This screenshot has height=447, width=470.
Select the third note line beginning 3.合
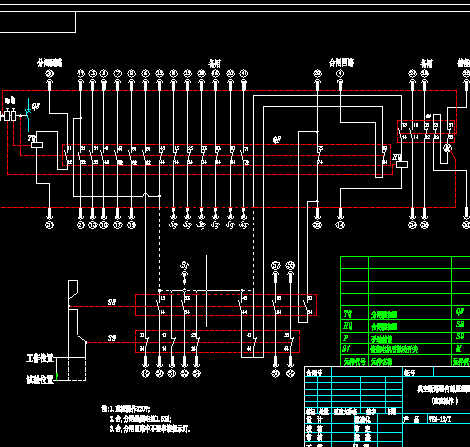pos(150,429)
